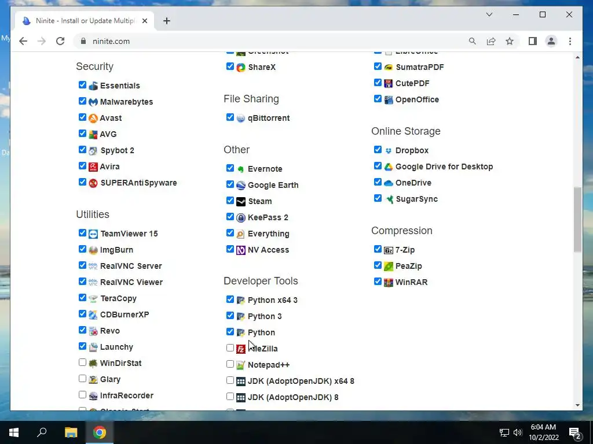
Task: Click the WinRAR books icon
Action: [x=389, y=282]
